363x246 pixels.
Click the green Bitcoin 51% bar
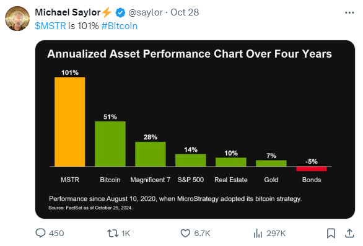(x=110, y=144)
